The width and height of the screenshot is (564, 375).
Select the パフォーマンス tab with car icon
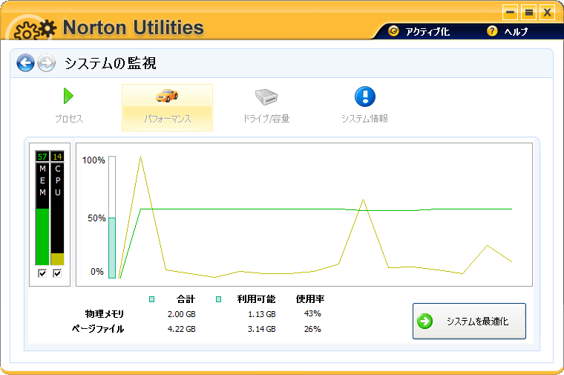(167, 107)
